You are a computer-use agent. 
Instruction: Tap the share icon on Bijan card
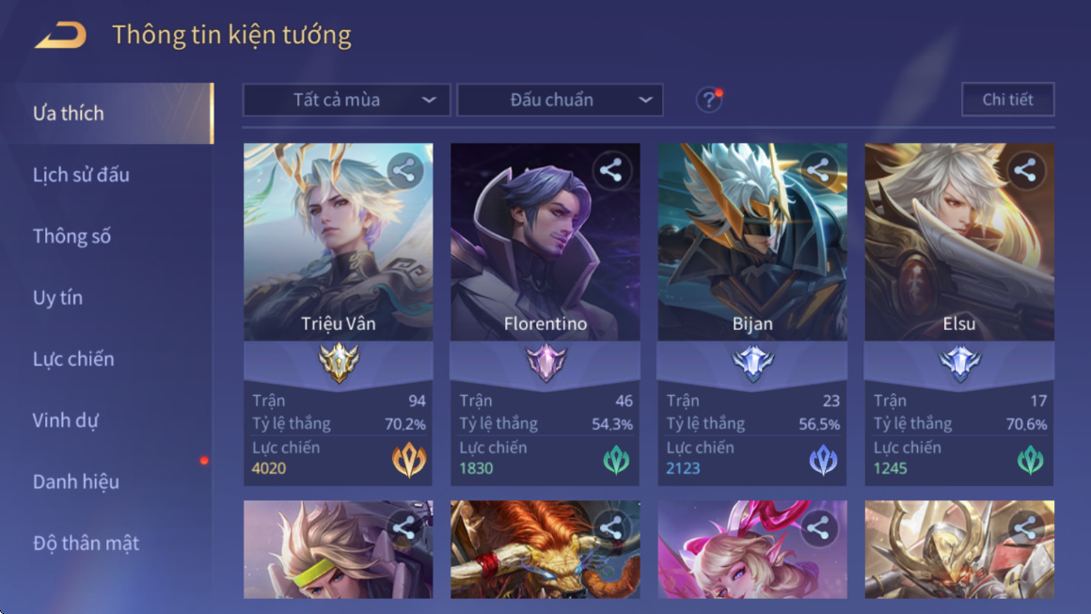(x=818, y=170)
